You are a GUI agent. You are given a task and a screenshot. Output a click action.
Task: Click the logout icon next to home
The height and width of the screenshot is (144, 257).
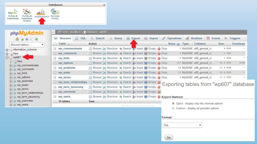tap(22, 39)
